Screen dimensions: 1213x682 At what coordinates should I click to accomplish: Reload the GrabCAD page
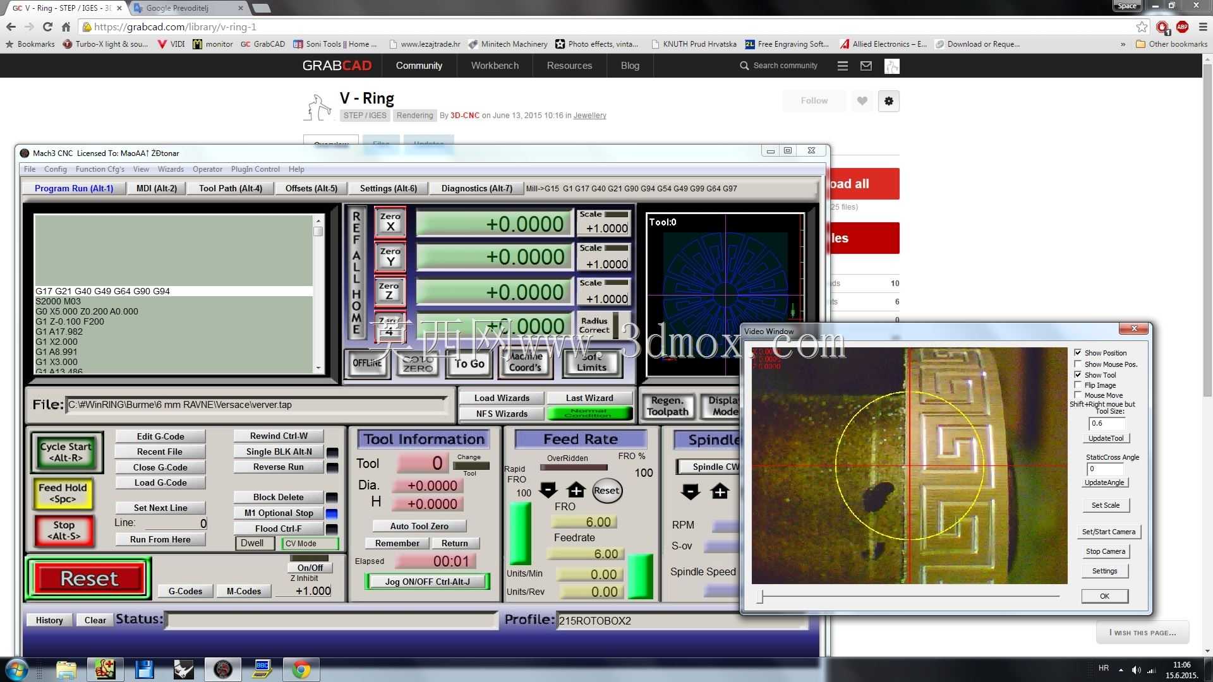(47, 27)
